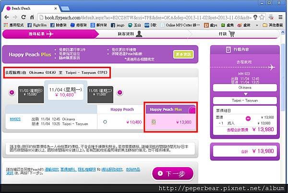Open the 其他書籤 bookmarks folder

(x=273, y=25)
